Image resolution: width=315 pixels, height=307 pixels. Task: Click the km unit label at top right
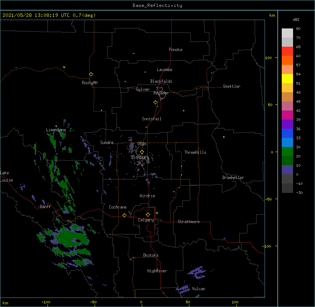[272, 15]
